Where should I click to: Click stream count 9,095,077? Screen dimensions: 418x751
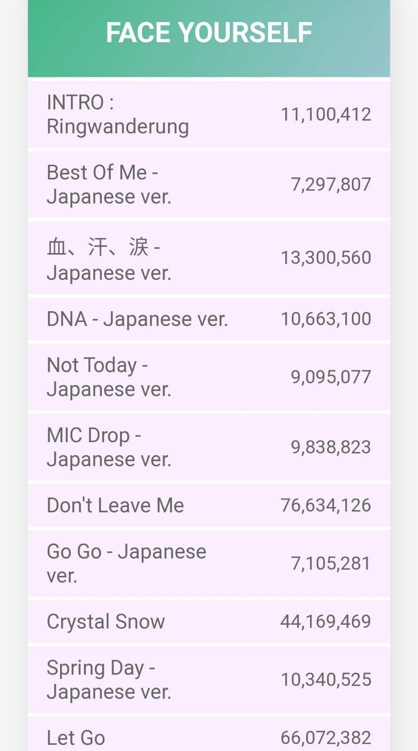click(331, 377)
